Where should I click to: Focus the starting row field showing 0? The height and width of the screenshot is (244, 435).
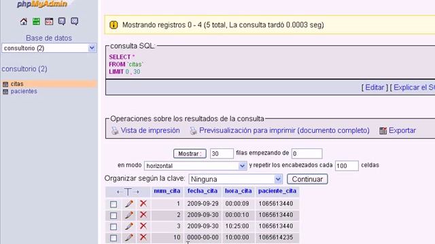[x=307, y=154]
